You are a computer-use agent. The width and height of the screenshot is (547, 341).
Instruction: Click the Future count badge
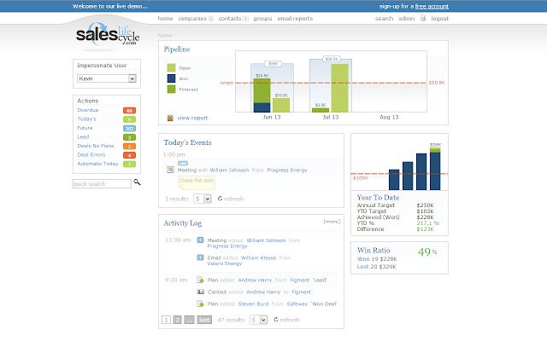129,129
